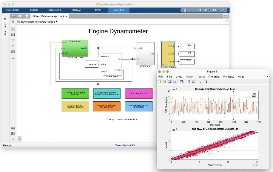Click Open File folder icon in Figure 11
Screen dimensions: 273x172
coord(164,82)
